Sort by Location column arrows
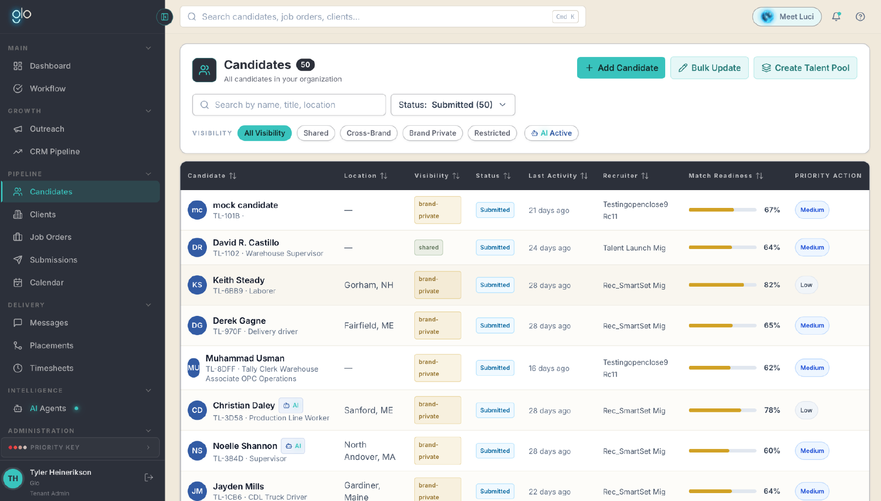 [384, 176]
